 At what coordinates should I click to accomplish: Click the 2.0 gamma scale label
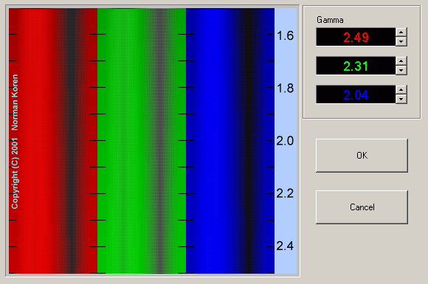(286, 141)
